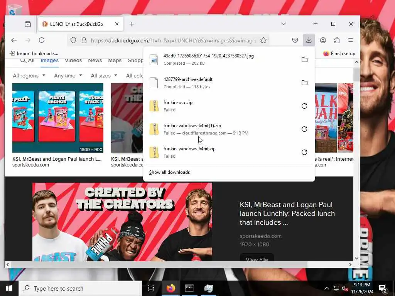This screenshot has width=395, height=296.
Task: Open the Firefox View icon
Action: (x=28, y=24)
